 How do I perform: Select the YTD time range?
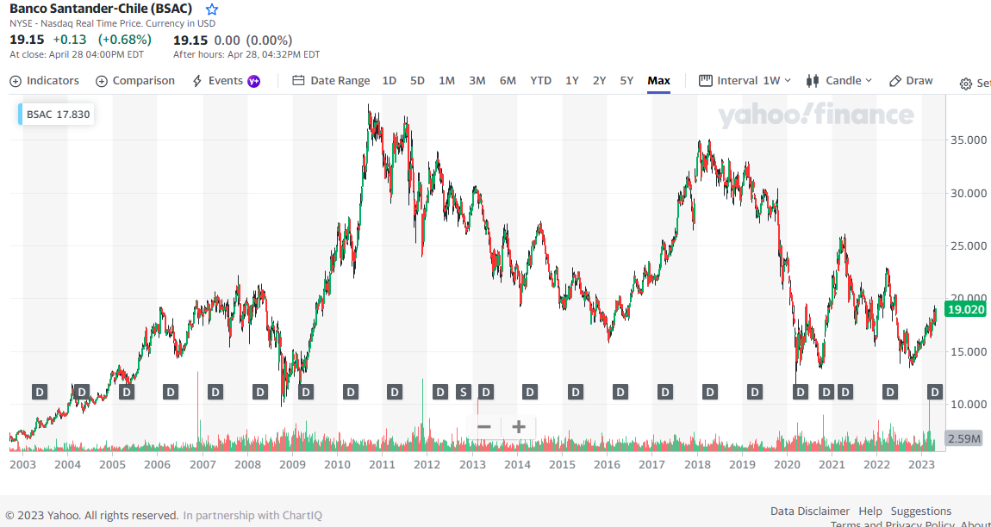pos(541,81)
